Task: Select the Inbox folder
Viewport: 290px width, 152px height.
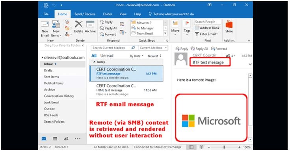Action: click(x=63, y=64)
